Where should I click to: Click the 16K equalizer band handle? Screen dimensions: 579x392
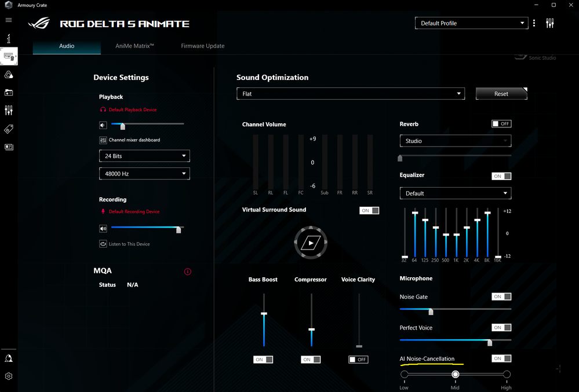(498, 257)
